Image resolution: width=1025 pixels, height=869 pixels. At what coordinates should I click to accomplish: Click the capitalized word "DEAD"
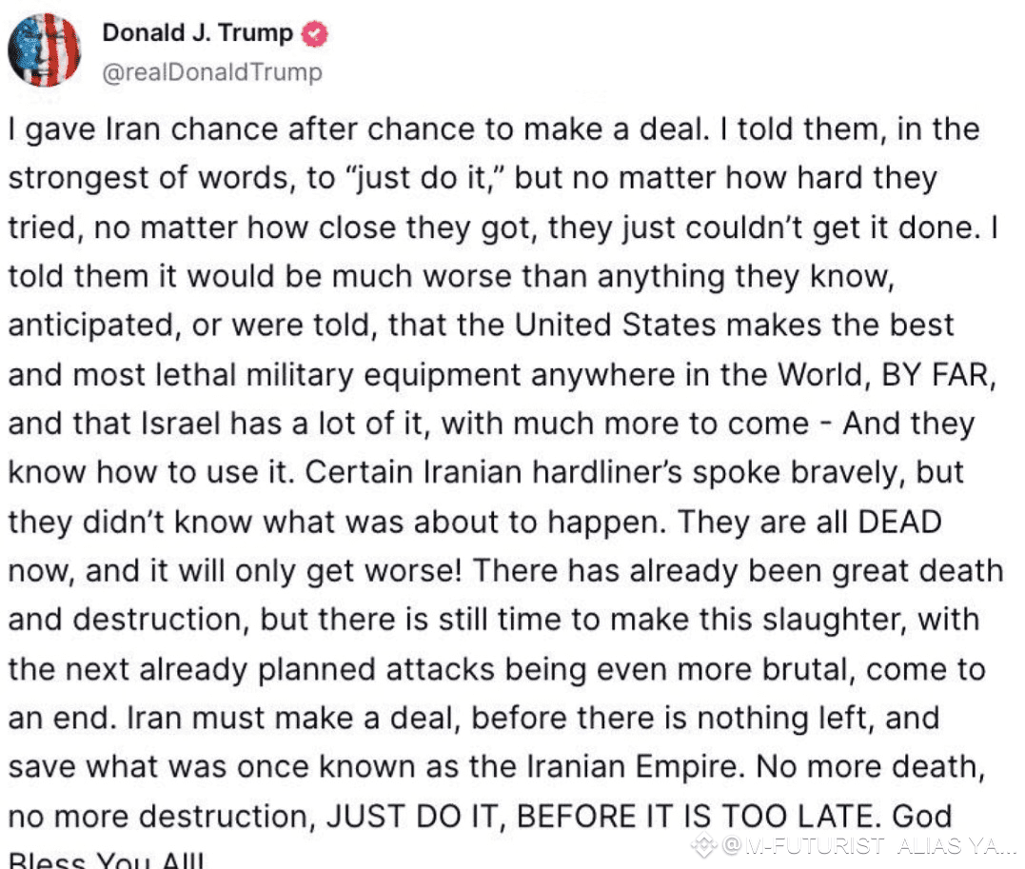pos(899,522)
